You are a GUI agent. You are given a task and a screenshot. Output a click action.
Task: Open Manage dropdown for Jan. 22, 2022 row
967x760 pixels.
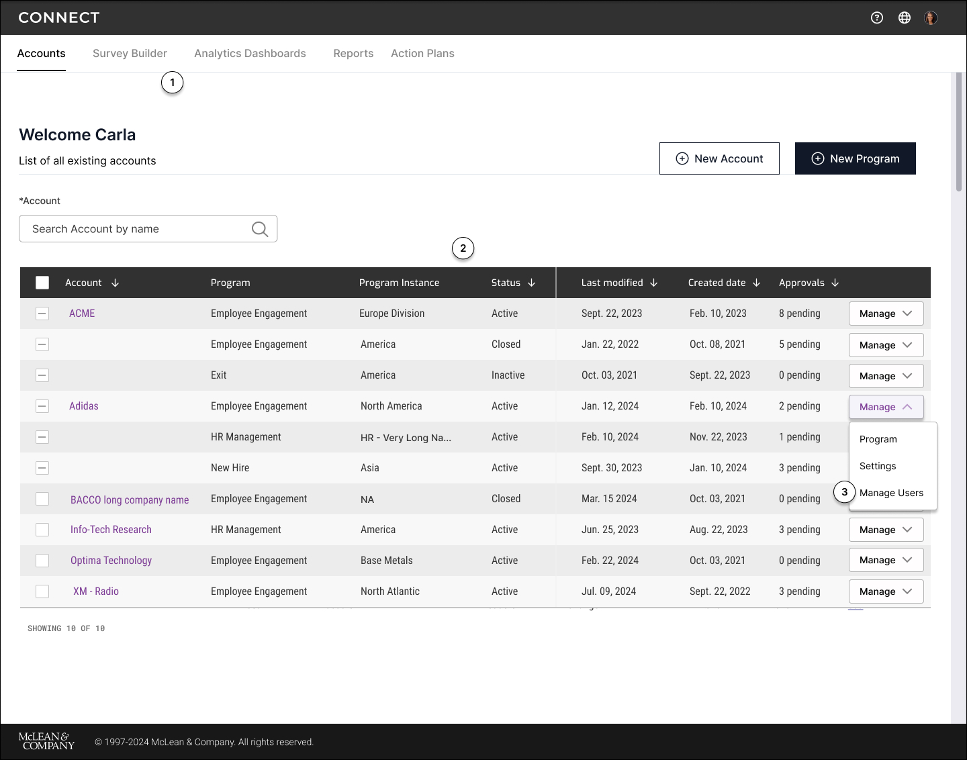(886, 345)
